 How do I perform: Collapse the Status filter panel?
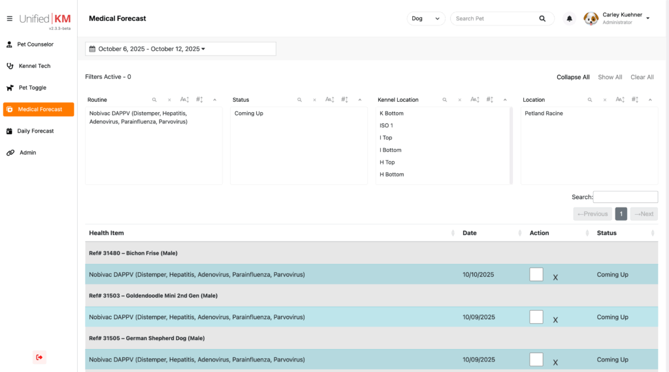point(360,100)
